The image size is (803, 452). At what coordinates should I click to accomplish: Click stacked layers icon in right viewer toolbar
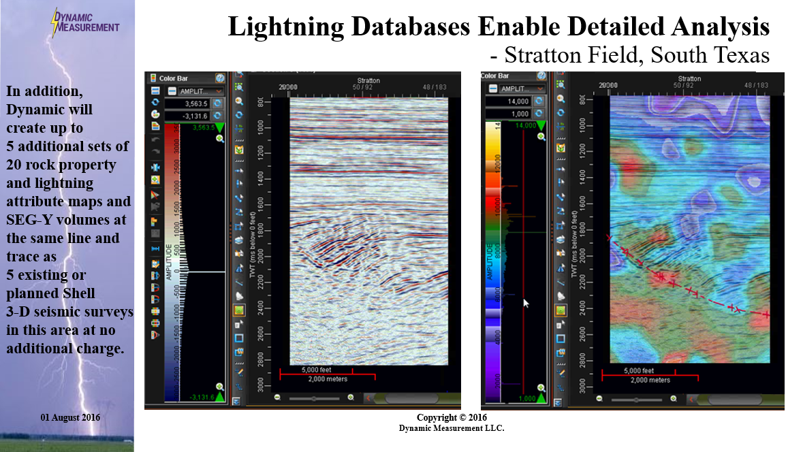(x=561, y=240)
